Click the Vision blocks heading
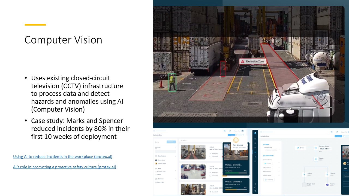 (268, 156)
